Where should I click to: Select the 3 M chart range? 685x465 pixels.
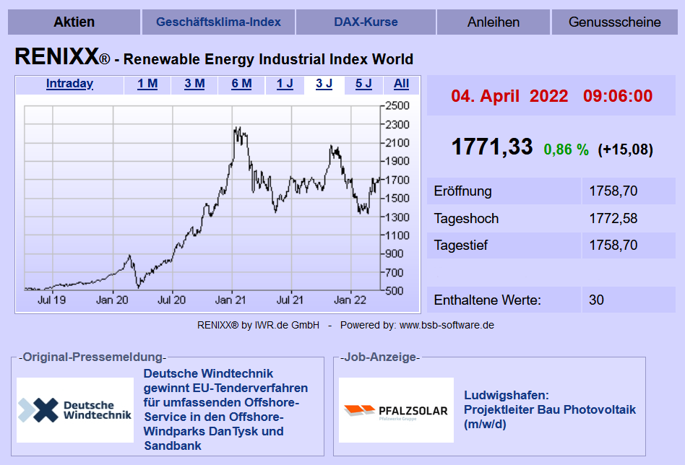coord(194,84)
